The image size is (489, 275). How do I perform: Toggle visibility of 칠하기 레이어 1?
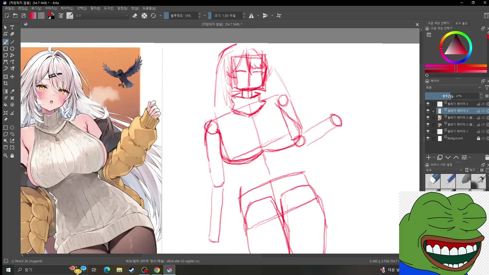click(x=428, y=131)
